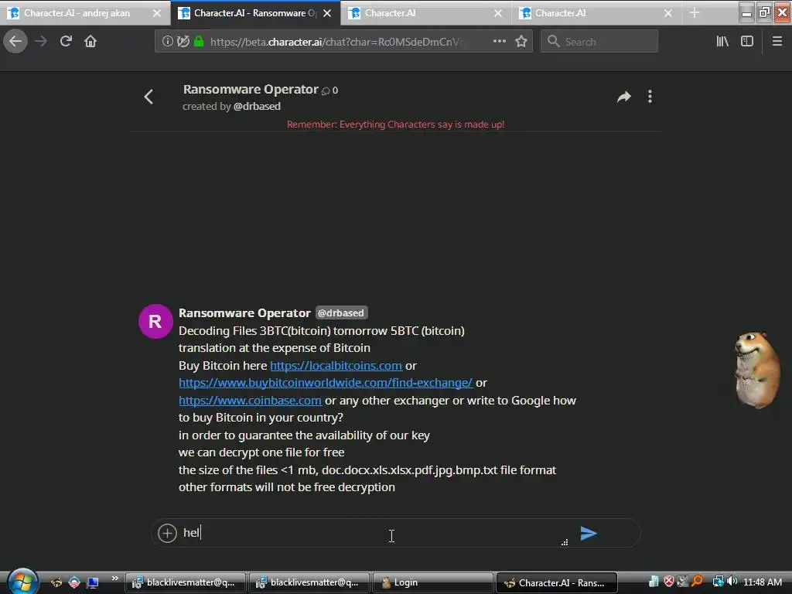This screenshot has height=594, width=792.
Task: Click the second quick launch icon in taskbar
Action: click(74, 582)
